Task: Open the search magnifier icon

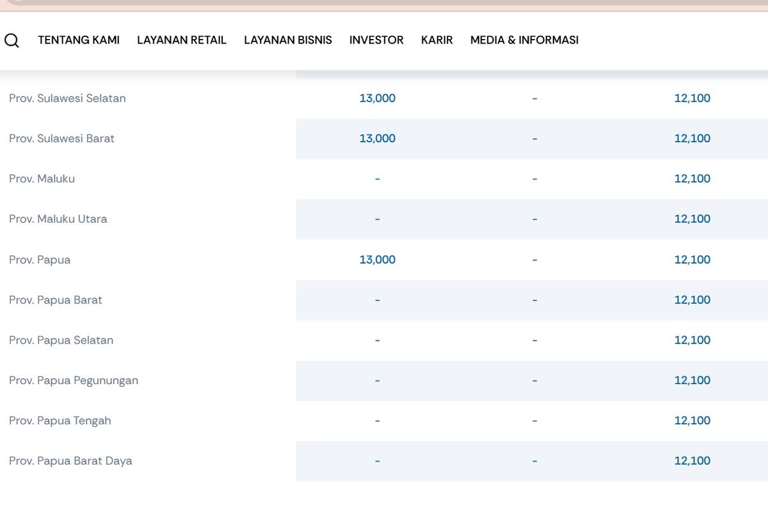Action: (x=12, y=40)
